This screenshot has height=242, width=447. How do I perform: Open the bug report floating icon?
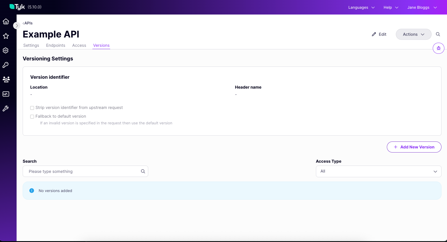tap(439, 48)
